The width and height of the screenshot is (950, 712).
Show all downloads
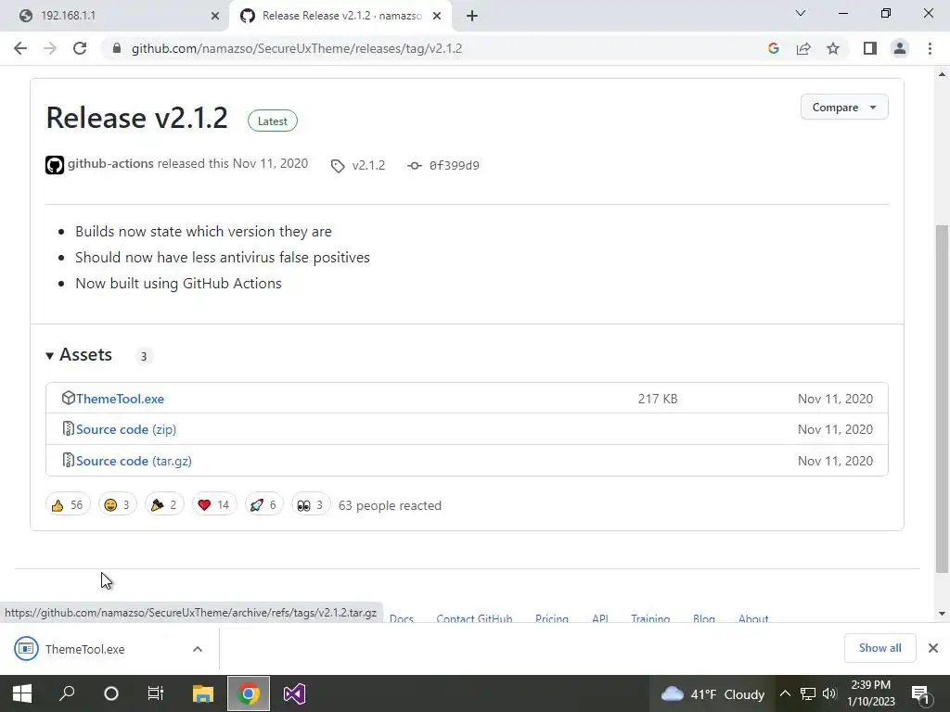(879, 648)
